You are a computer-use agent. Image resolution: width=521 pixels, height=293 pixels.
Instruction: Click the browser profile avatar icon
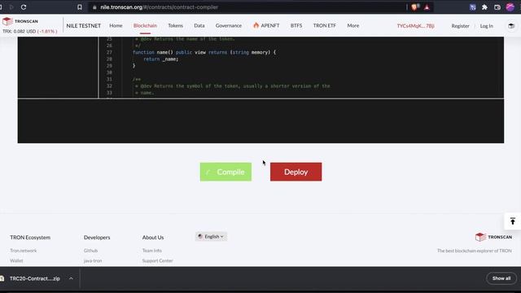510,7
